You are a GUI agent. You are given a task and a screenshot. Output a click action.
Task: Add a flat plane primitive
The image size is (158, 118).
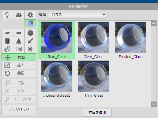point(7,33)
